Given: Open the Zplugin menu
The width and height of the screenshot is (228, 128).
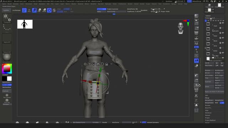Looking at the screenshot, I should pyautogui.click(x=174, y=4).
